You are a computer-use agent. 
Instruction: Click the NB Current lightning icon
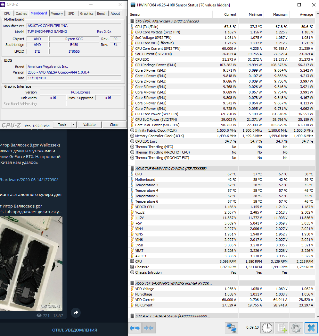(x=132, y=305)
